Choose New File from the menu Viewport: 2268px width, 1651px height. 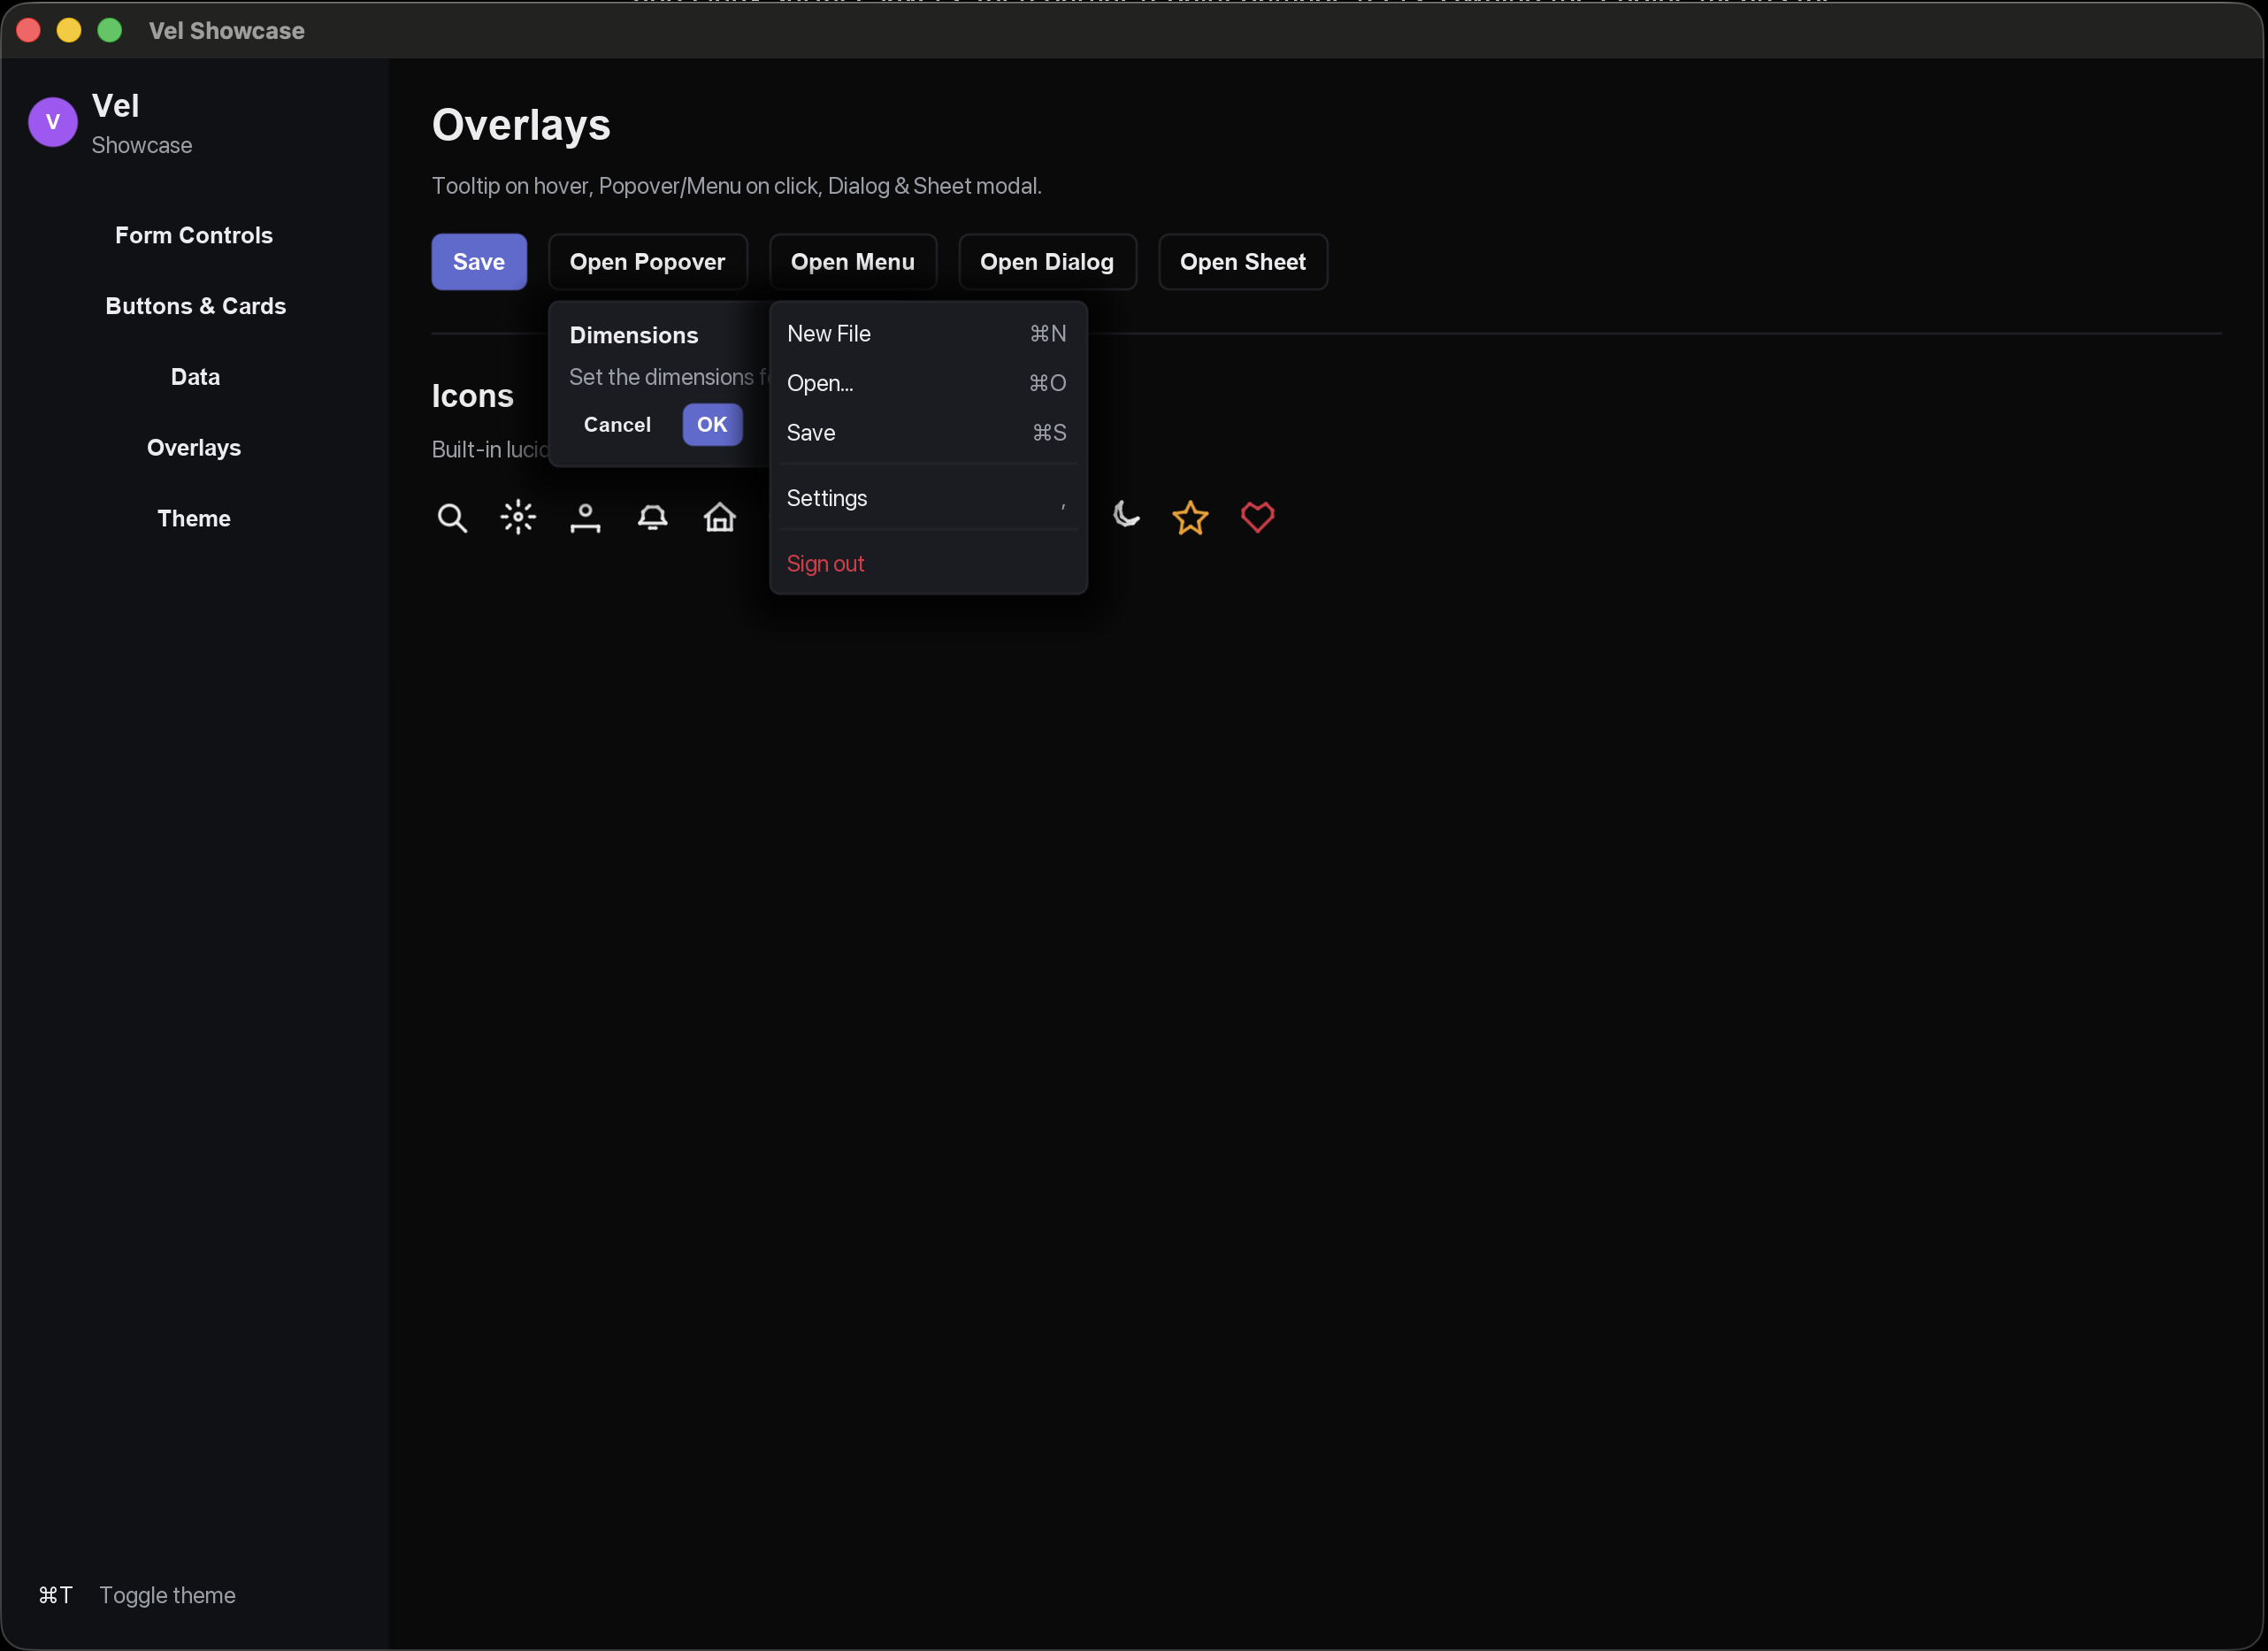point(927,333)
